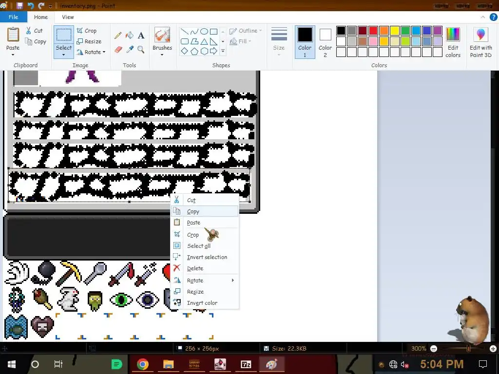The height and width of the screenshot is (374, 499).
Task: Click the zoom out minus button
Action: (433, 349)
